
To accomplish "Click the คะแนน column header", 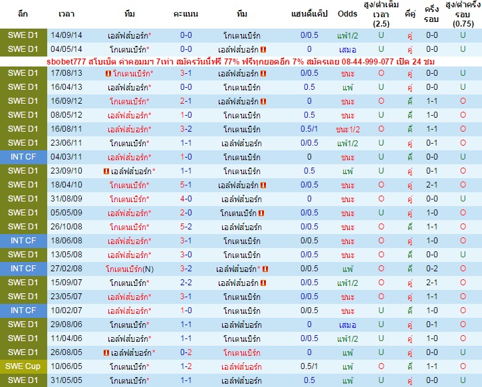I will pos(185,14).
